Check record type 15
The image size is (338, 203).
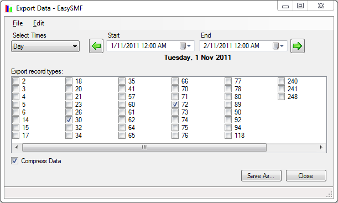click(15, 128)
